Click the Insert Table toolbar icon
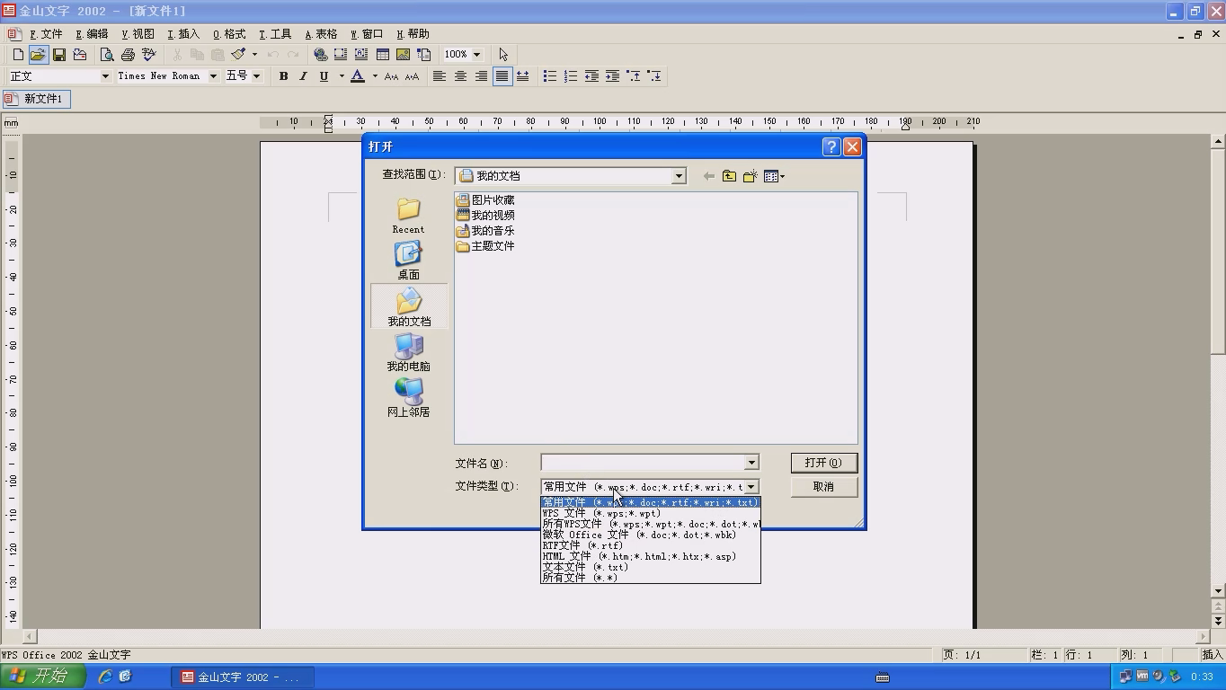The width and height of the screenshot is (1226, 690). coord(383,55)
